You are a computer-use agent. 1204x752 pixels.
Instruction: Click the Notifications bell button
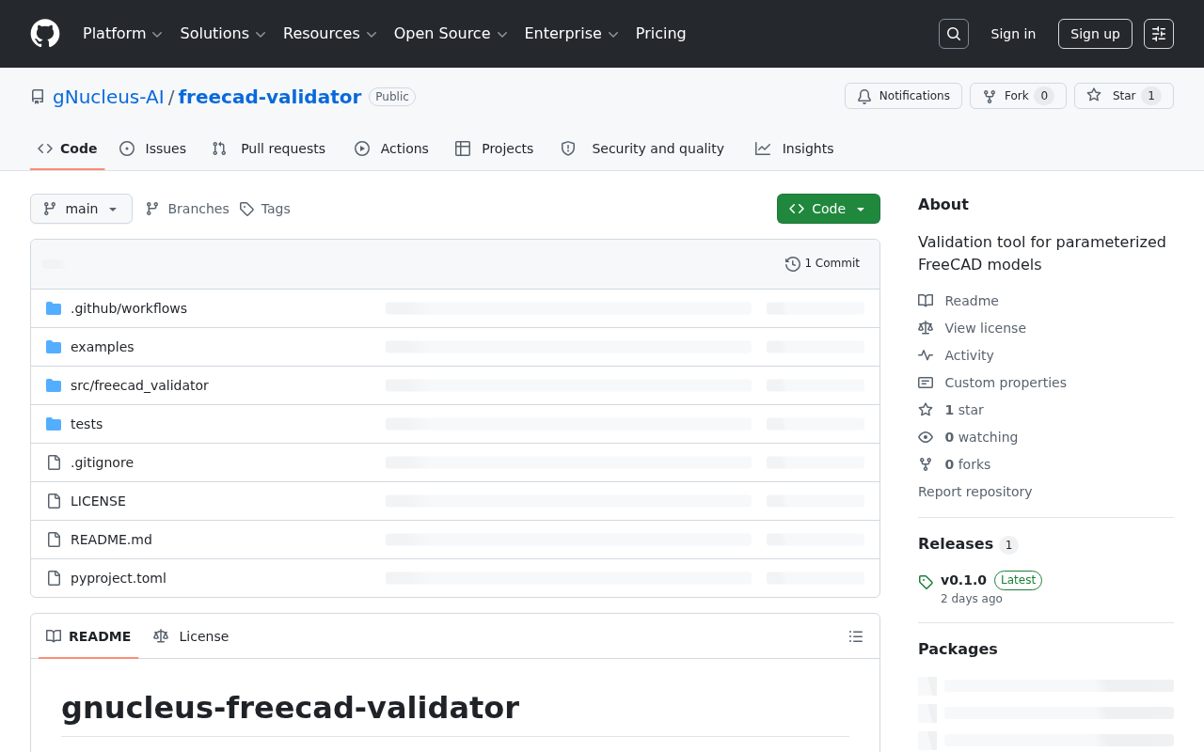click(x=903, y=96)
